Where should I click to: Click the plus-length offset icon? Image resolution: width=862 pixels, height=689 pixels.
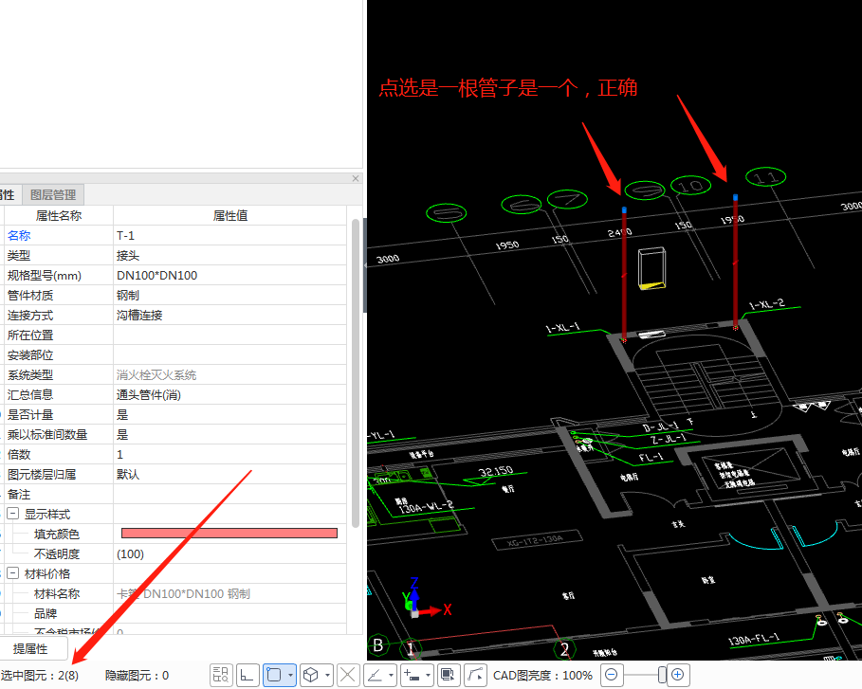click(x=412, y=675)
